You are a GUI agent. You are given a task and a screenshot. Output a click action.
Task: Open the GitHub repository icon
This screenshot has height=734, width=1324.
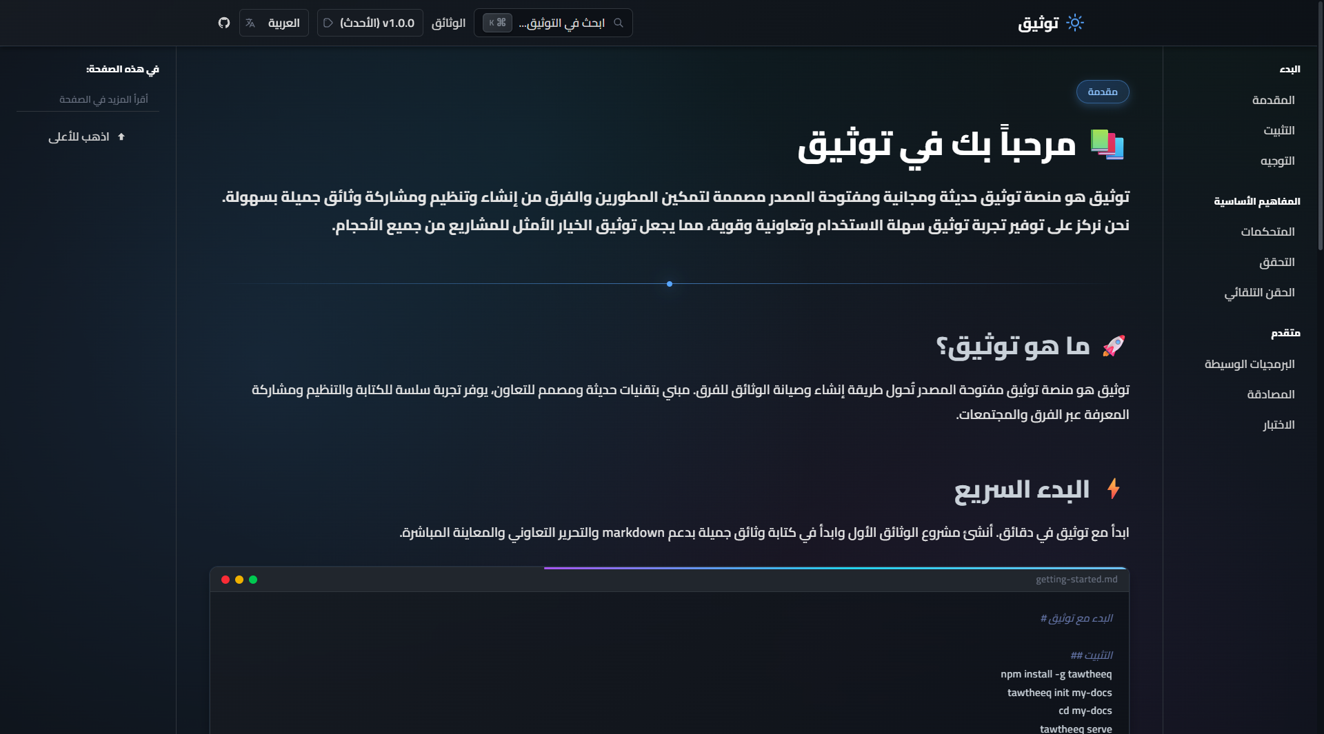tap(224, 23)
